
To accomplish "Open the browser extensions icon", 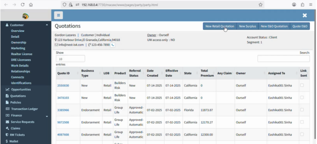I will click(x=303, y=5).
